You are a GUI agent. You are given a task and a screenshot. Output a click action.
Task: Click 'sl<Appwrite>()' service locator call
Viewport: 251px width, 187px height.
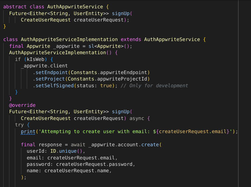click(x=109, y=46)
